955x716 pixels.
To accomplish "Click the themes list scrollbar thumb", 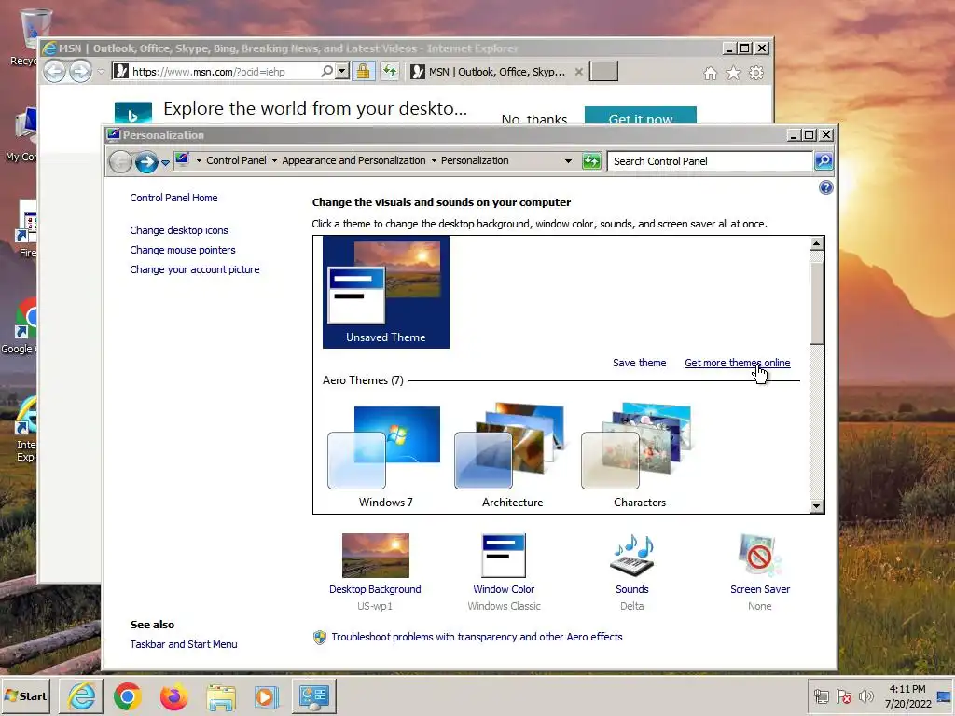I will click(x=817, y=303).
